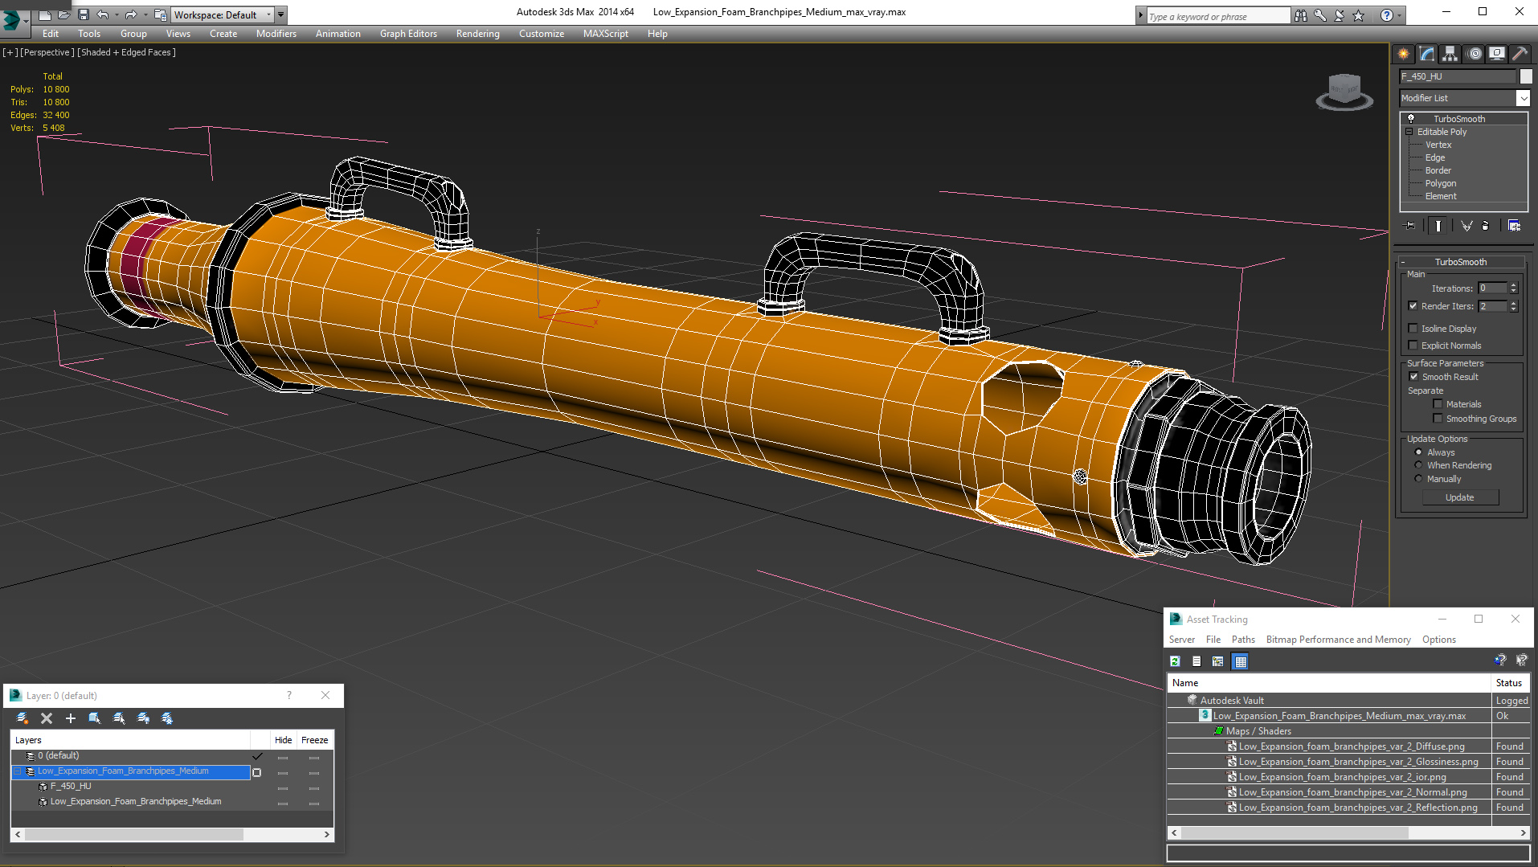Click Shaded + Edged Faces viewport label

[125, 52]
